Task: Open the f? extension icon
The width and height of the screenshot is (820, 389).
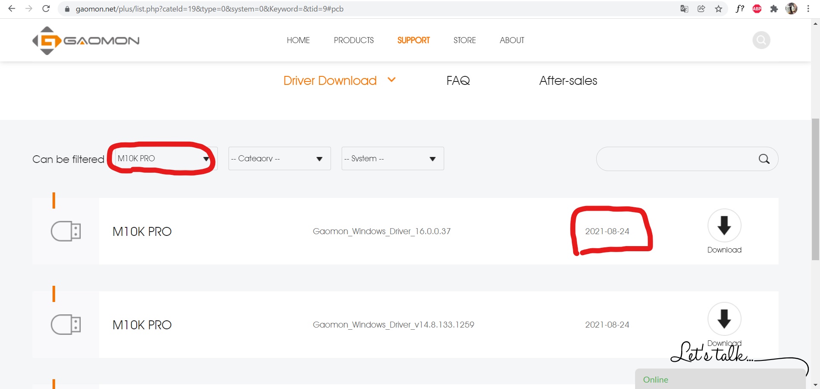Action: tap(740, 9)
